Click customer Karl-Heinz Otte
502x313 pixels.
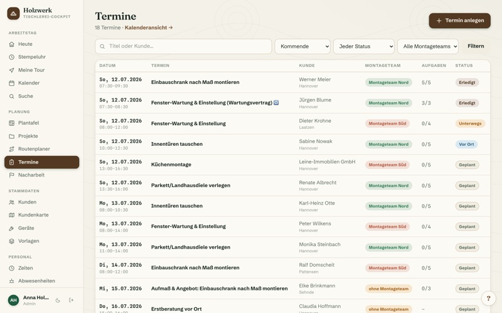point(317,203)
